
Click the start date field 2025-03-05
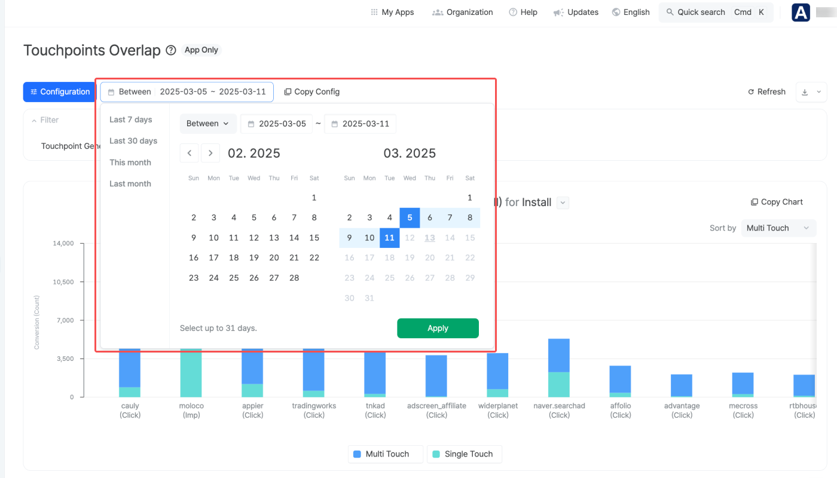(x=276, y=124)
